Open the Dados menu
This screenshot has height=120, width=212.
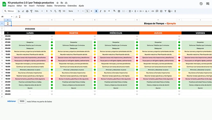pyautogui.click(x=50, y=6)
